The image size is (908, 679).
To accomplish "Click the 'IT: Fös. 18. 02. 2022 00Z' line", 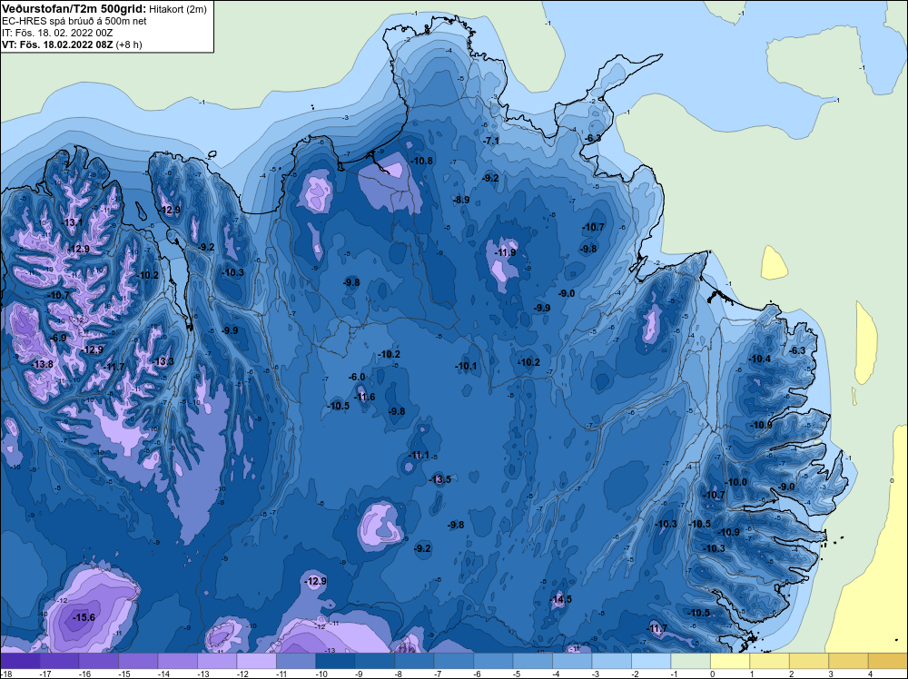I will 57,33.
